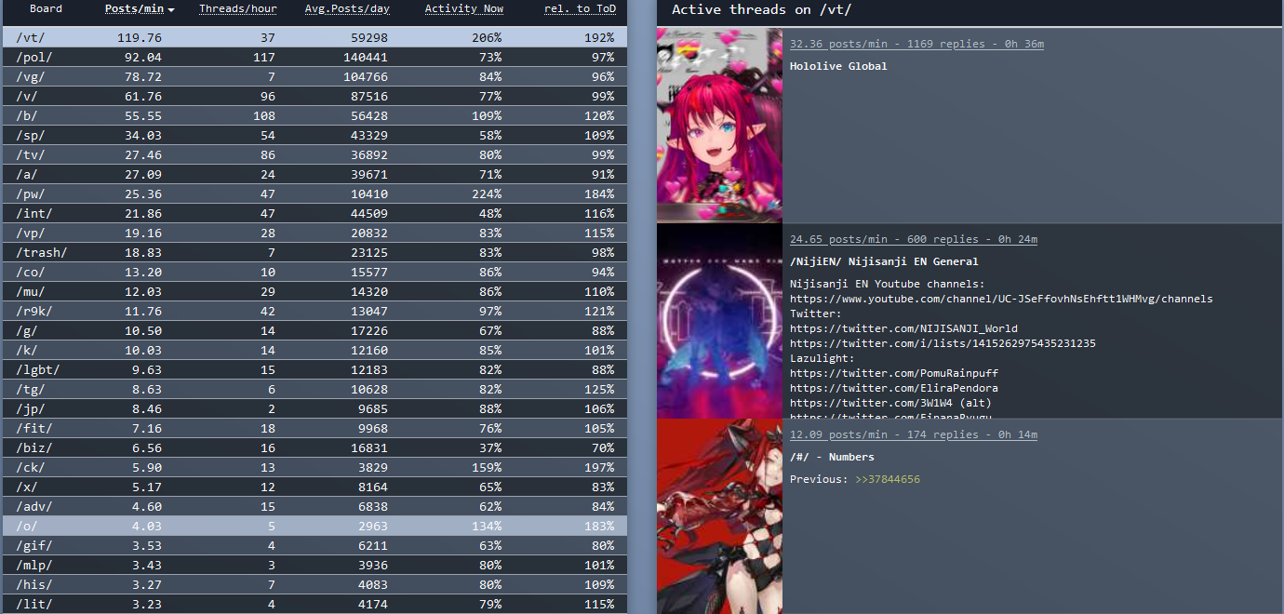
Task: Click the 108 threads/hour value for /b/
Action: (264, 116)
